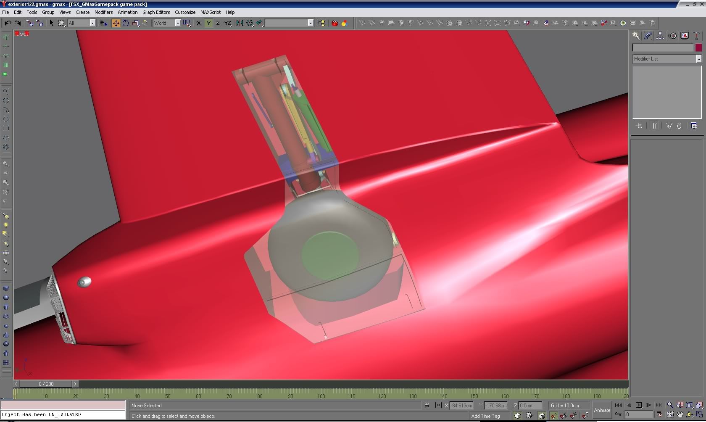The image size is (706, 422).
Task: Click the Undo arrow in the toolbar
Action: [8, 23]
